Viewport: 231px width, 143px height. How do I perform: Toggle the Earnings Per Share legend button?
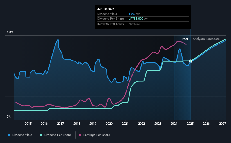pos(94,135)
